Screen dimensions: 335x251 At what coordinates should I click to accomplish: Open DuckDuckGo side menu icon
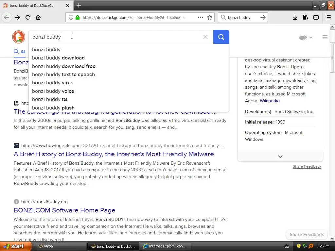pyautogui.click(x=325, y=37)
